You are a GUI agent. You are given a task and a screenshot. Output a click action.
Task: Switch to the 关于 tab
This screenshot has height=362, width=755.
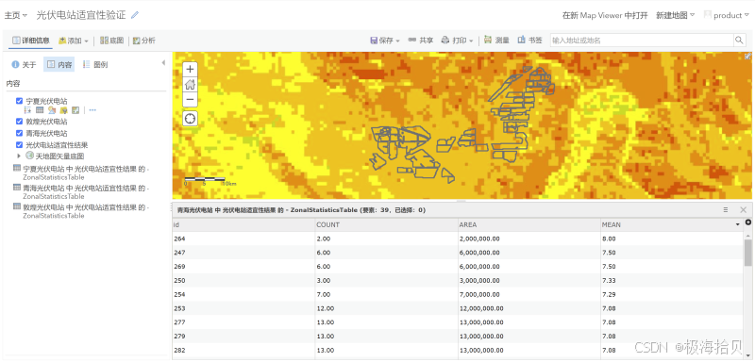(25, 64)
